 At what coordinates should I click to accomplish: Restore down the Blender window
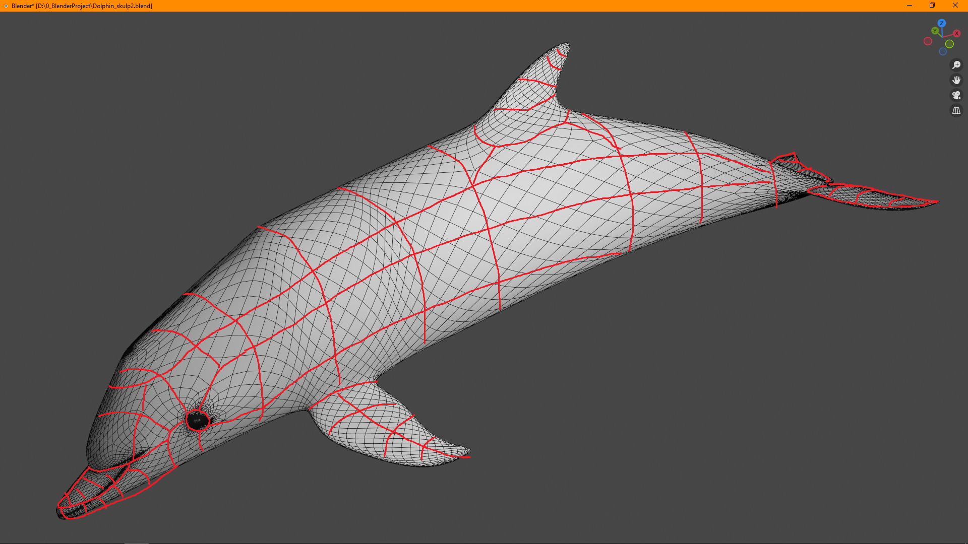[x=932, y=6]
